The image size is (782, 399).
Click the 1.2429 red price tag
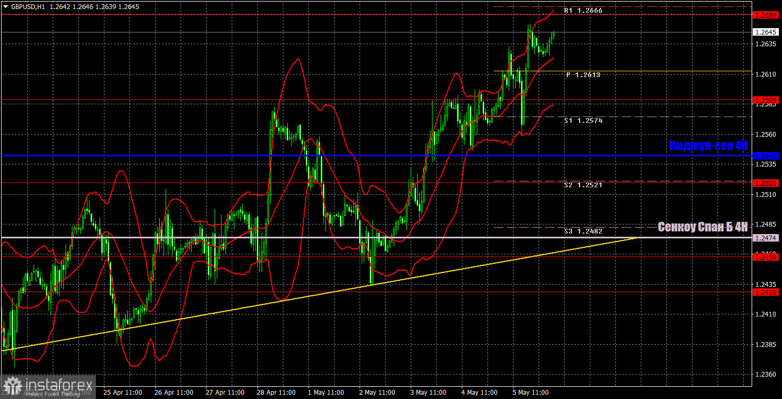coord(766,292)
